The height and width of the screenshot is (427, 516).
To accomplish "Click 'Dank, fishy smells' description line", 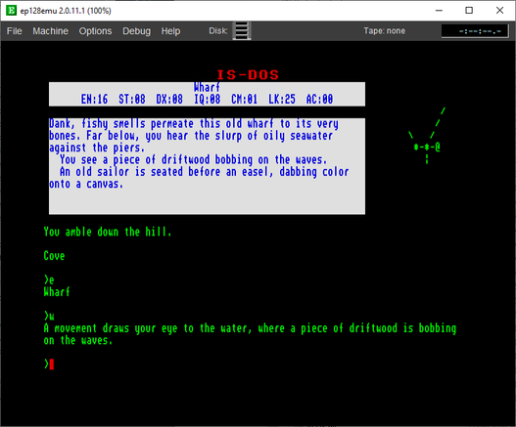I will (194, 124).
